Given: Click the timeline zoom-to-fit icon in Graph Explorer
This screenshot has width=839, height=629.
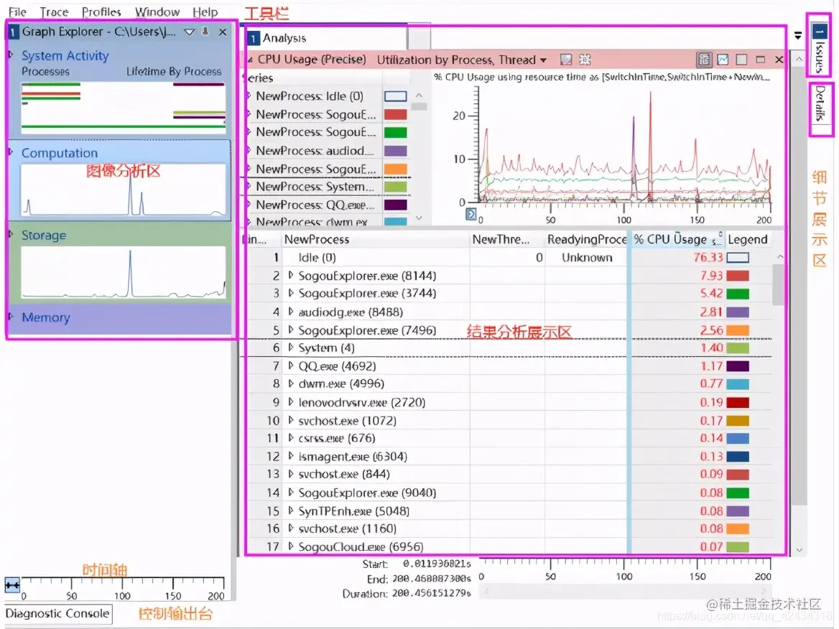Looking at the screenshot, I should click(12, 585).
